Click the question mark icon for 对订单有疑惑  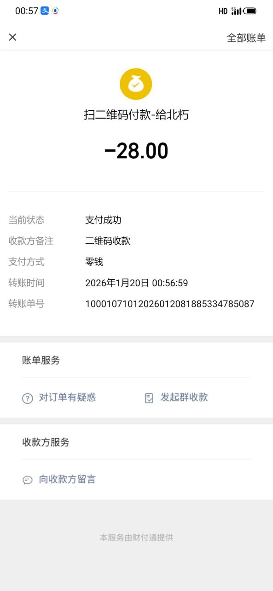pyautogui.click(x=28, y=398)
